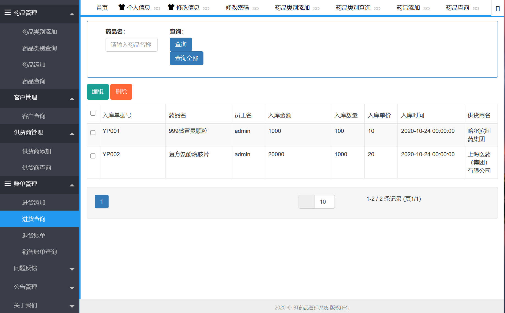Expand the 问题反馈 sidebar section

(72, 269)
